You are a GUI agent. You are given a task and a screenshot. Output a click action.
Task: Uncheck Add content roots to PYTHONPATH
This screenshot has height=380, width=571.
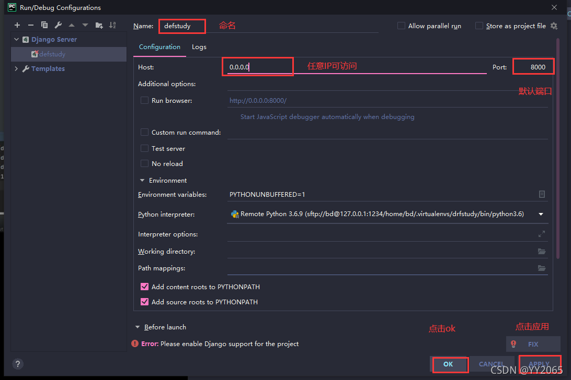click(144, 287)
